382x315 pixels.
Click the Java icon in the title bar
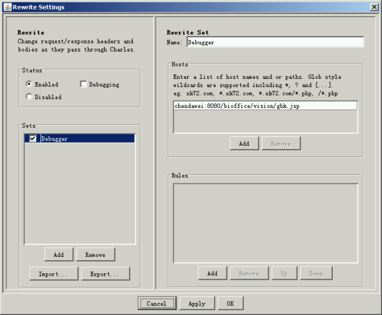8,7
